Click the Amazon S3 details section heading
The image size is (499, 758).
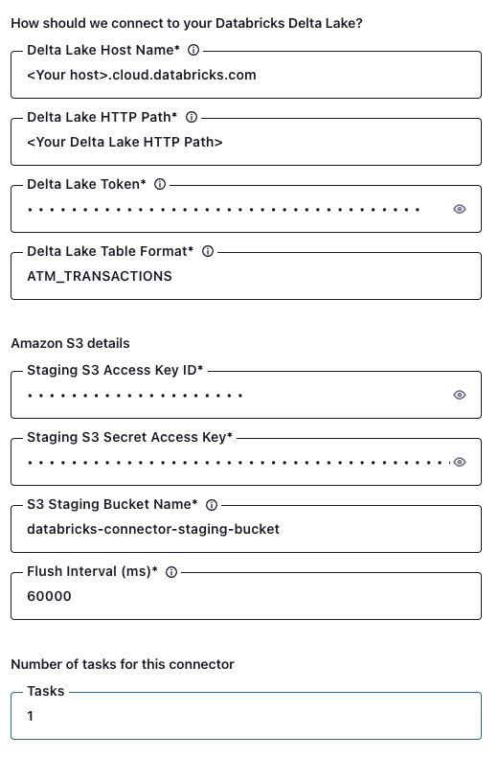pos(71,343)
